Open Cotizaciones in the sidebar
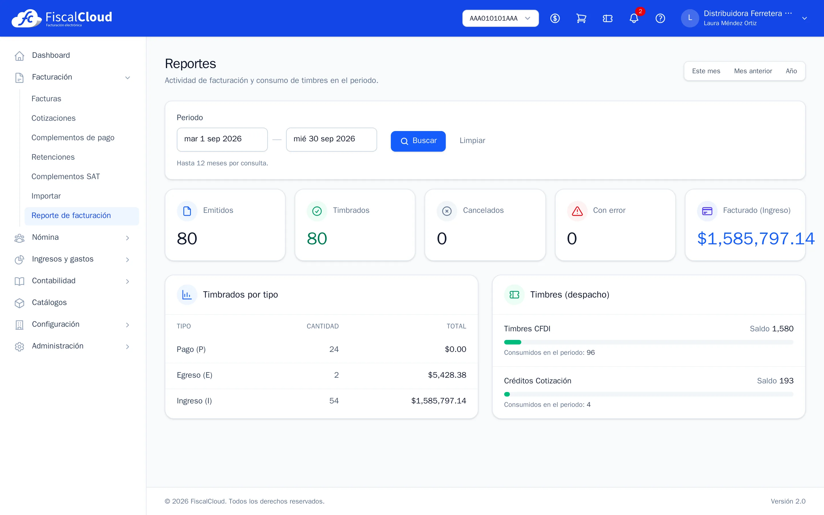Viewport: 824px width, 515px height. (x=82, y=118)
